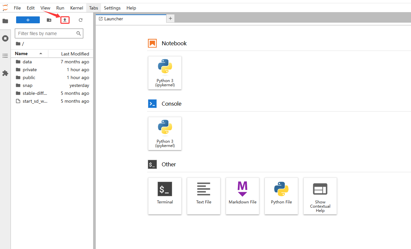The width and height of the screenshot is (411, 249).
Task: Click the Filter files by name field
Action: pyautogui.click(x=46, y=33)
